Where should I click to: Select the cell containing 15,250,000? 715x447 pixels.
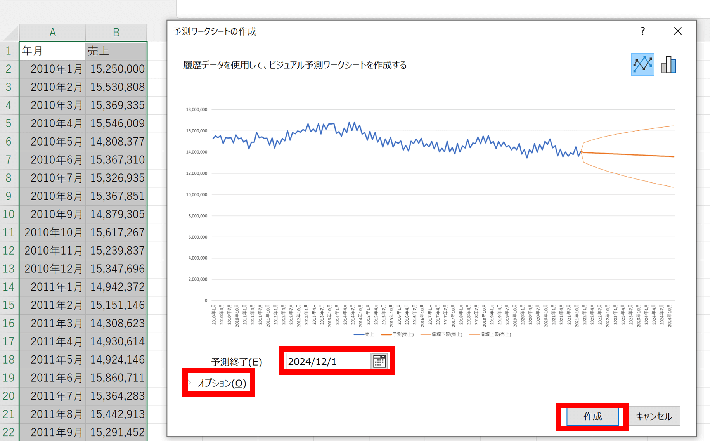116,69
